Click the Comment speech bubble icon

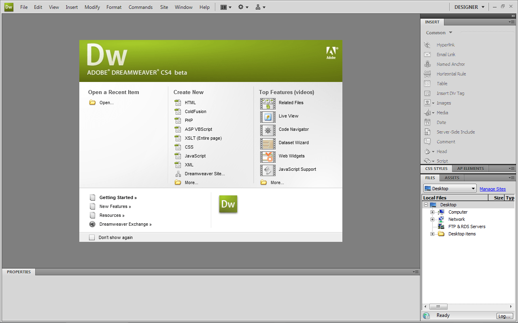427,142
